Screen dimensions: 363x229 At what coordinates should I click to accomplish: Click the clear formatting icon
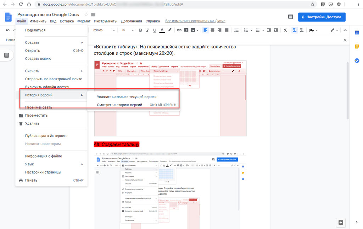point(285,30)
